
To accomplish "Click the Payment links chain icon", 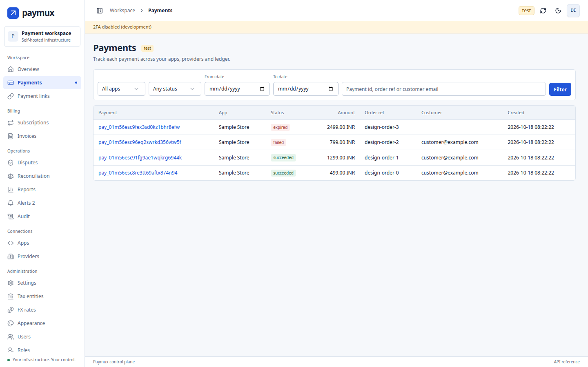I will (11, 96).
